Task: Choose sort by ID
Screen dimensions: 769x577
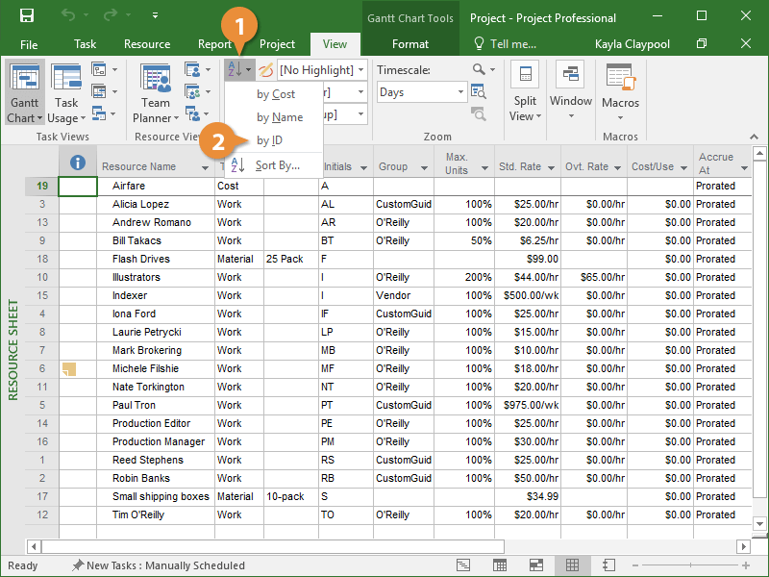Action: [269, 140]
